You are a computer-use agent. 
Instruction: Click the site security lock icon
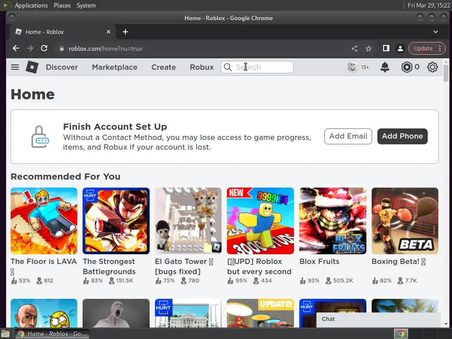61,49
